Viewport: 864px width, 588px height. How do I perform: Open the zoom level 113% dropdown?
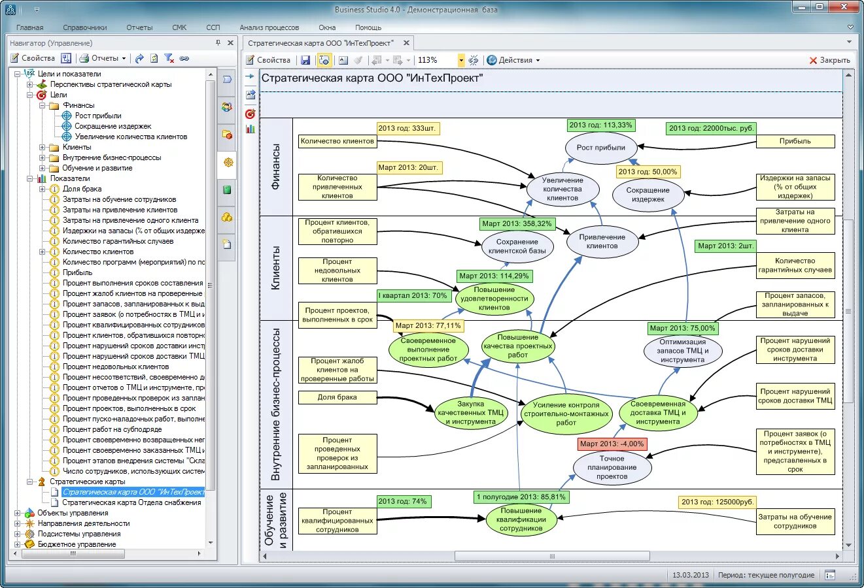click(x=460, y=60)
